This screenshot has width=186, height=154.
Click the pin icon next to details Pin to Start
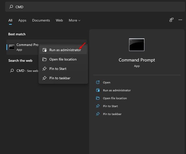pyautogui.click(x=98, y=106)
